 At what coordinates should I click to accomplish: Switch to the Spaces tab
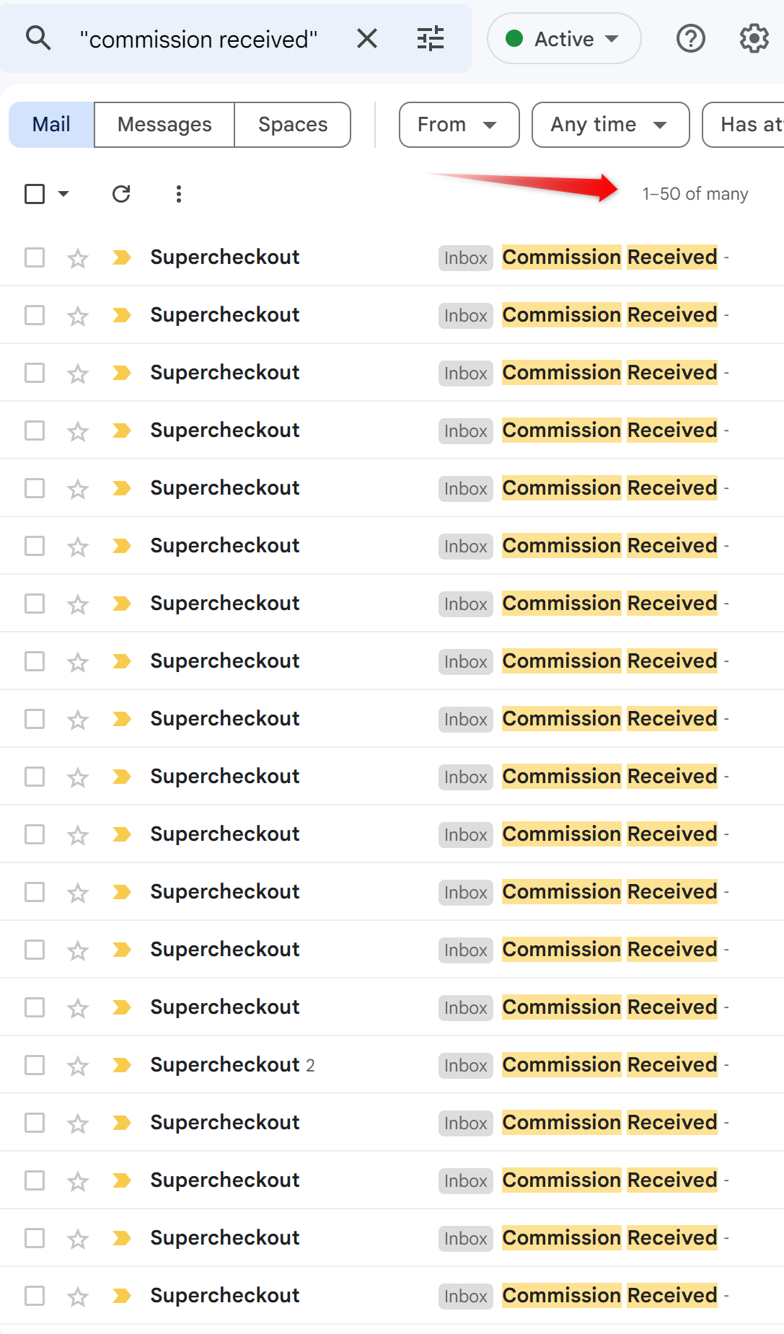tap(291, 124)
